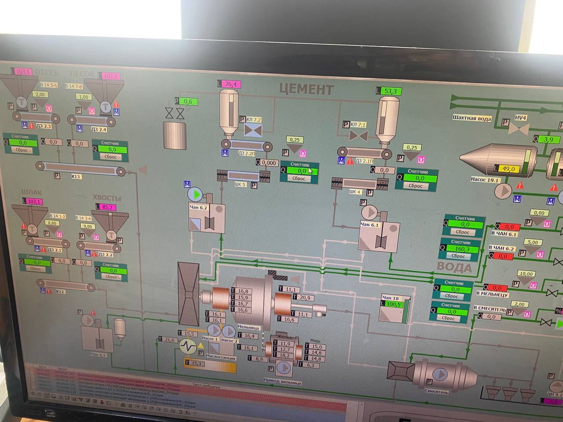
Task: Select the ШК 5 screw conveyor
Action: pos(244,176)
